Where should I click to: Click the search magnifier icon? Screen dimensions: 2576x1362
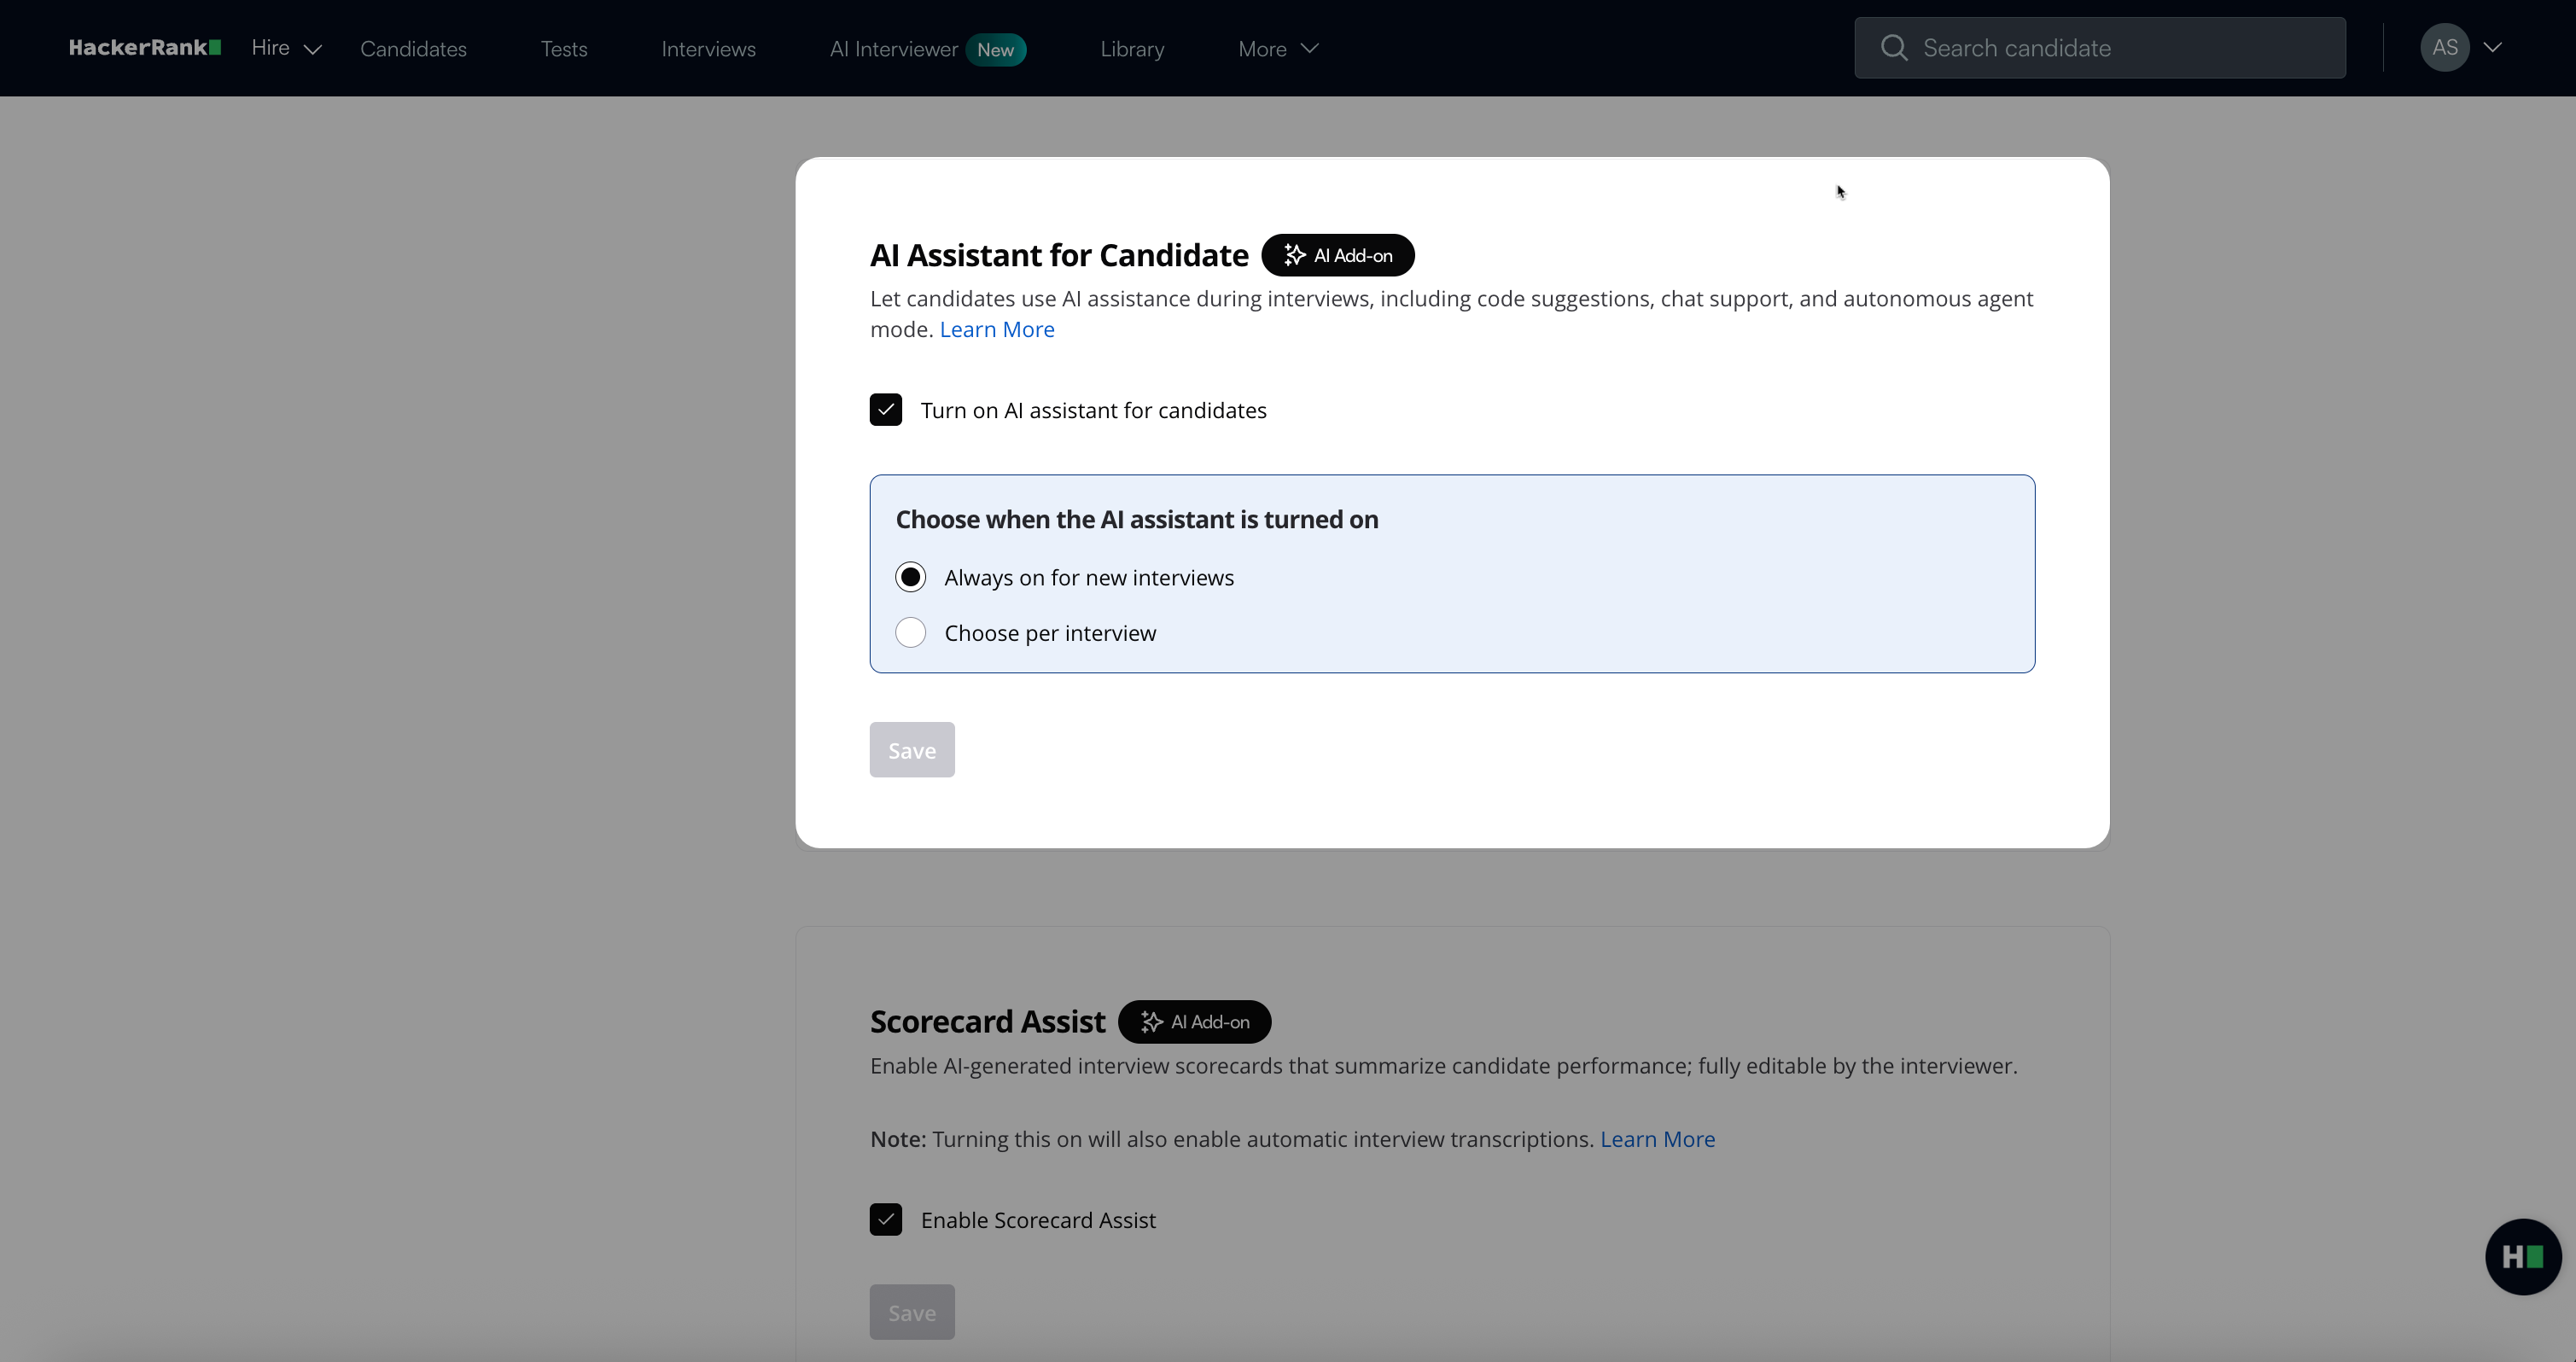[x=1893, y=48]
